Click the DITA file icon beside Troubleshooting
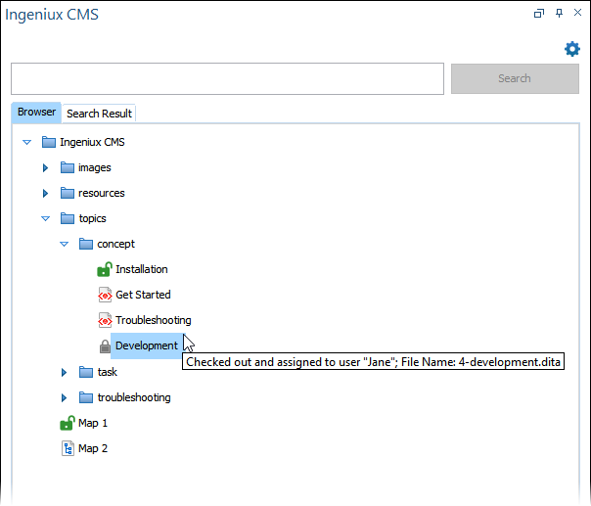Screen dimensions: 591x506 click(105, 320)
